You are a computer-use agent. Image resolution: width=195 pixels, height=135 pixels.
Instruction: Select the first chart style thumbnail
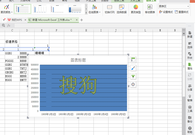tap(22, 9)
